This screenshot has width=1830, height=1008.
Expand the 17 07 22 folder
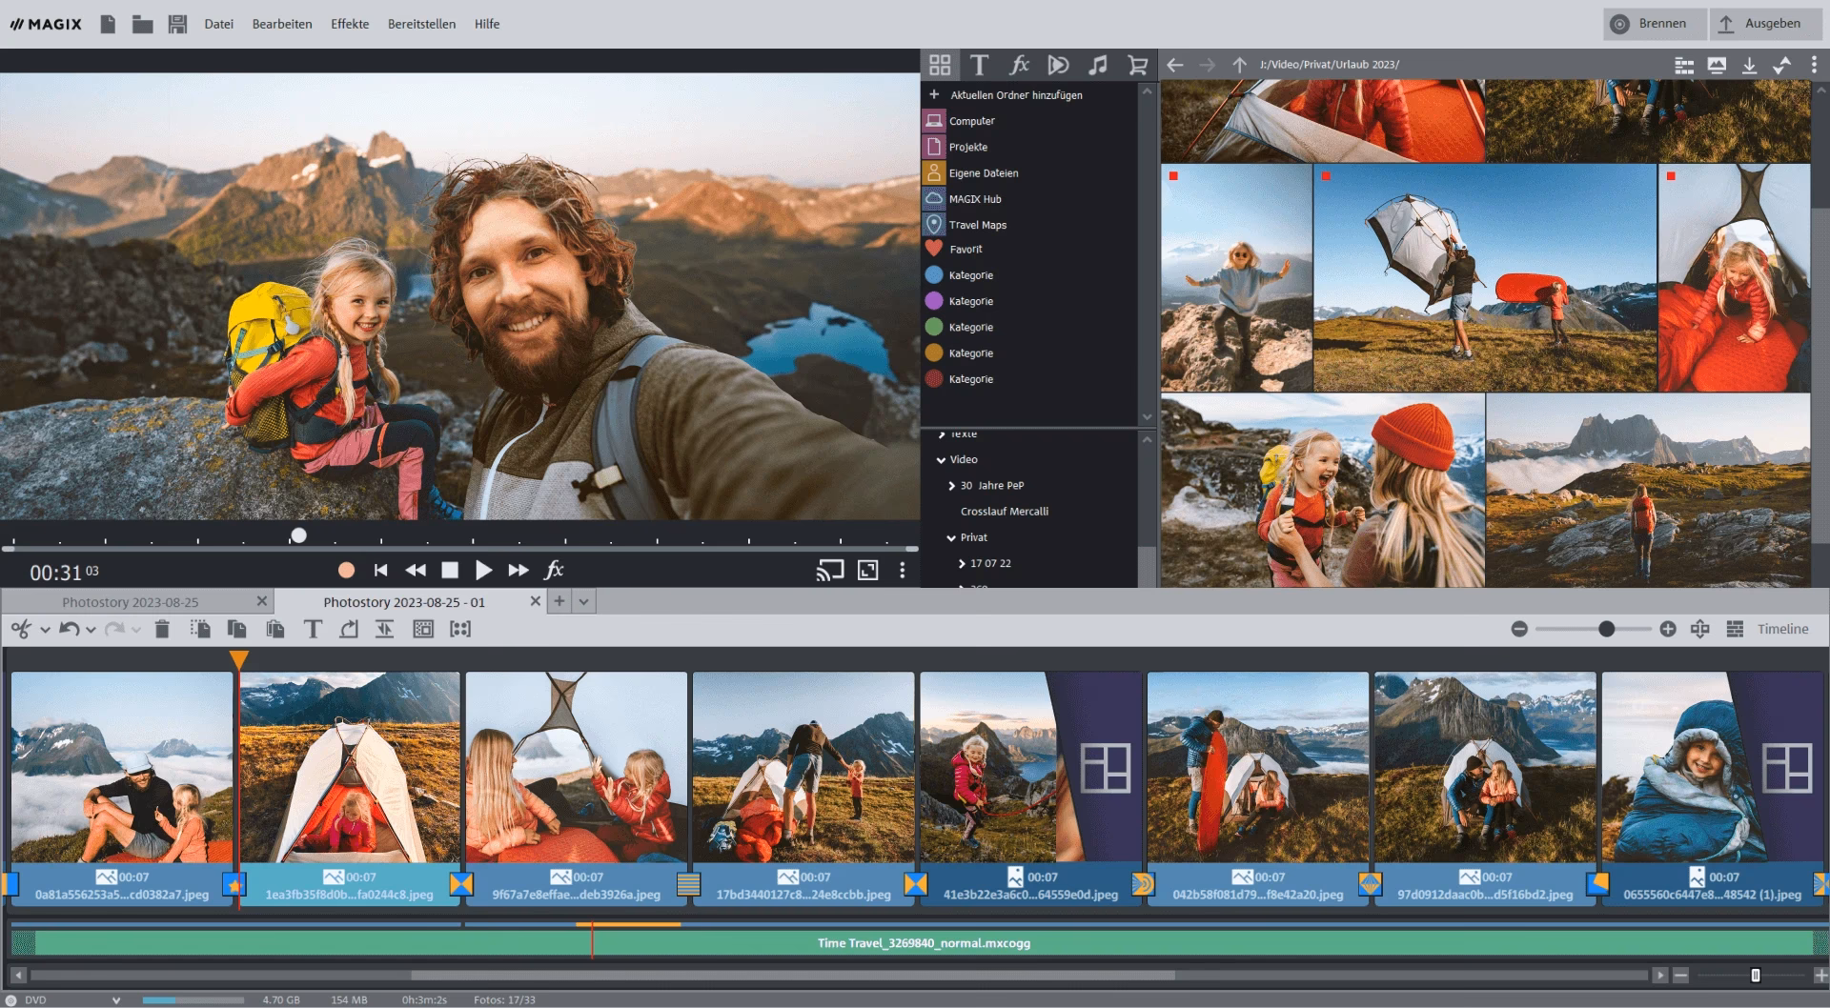tap(961, 563)
